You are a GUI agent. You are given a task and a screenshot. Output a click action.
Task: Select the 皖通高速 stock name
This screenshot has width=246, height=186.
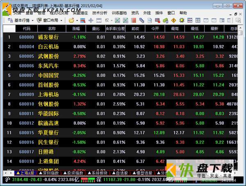click(x=48, y=123)
